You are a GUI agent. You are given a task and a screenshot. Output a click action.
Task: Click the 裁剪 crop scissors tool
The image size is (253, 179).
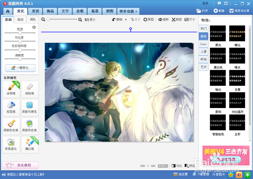[x=177, y=19]
